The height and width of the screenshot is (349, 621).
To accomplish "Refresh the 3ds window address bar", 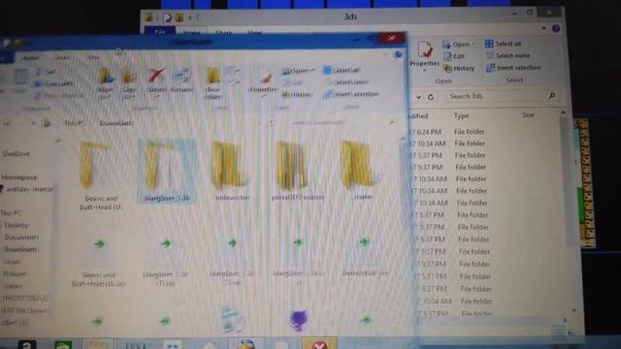I will 431,97.
